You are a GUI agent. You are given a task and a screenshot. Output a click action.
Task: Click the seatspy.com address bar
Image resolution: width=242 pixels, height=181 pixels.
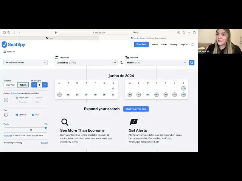coord(99,33)
